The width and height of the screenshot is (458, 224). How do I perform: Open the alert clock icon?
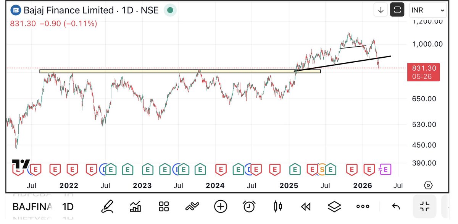point(248,206)
